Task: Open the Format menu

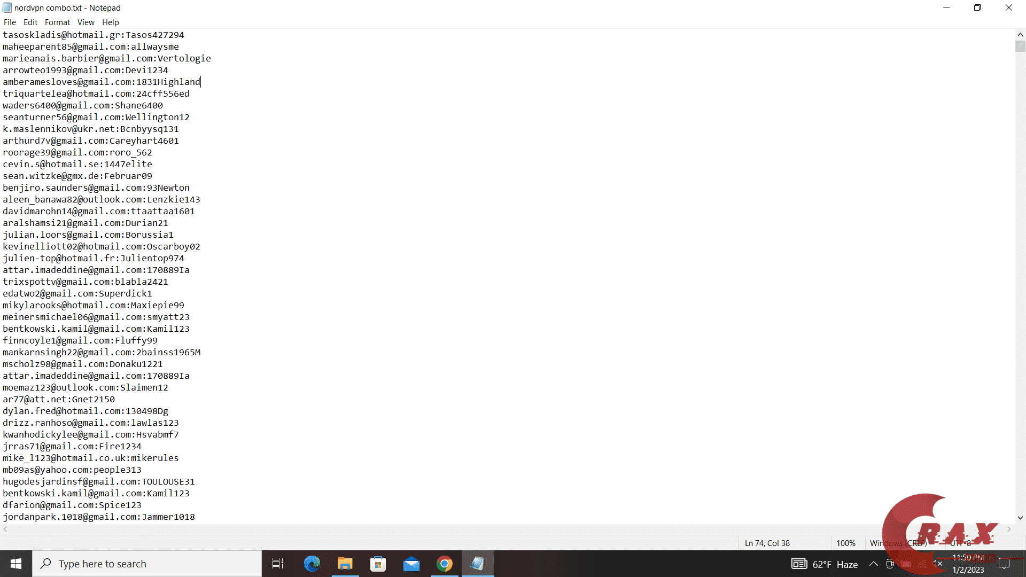Action: [x=57, y=22]
